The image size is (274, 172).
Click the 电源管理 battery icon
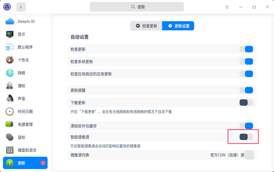9,124
